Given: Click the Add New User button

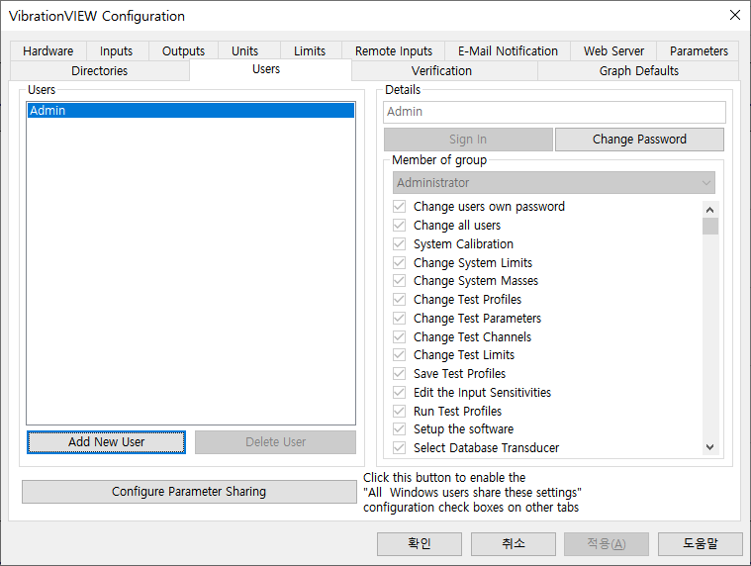Looking at the screenshot, I should 106,442.
